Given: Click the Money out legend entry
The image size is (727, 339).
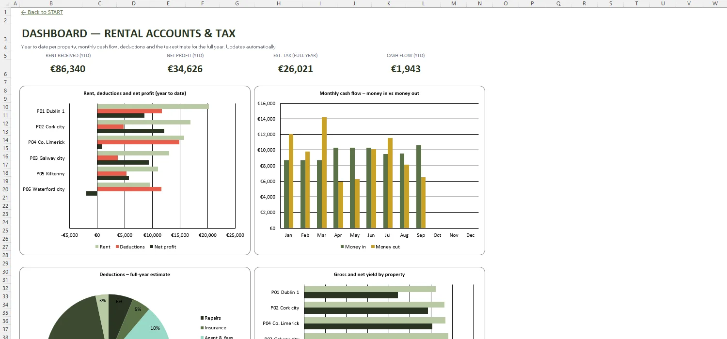Looking at the screenshot, I should coord(386,247).
